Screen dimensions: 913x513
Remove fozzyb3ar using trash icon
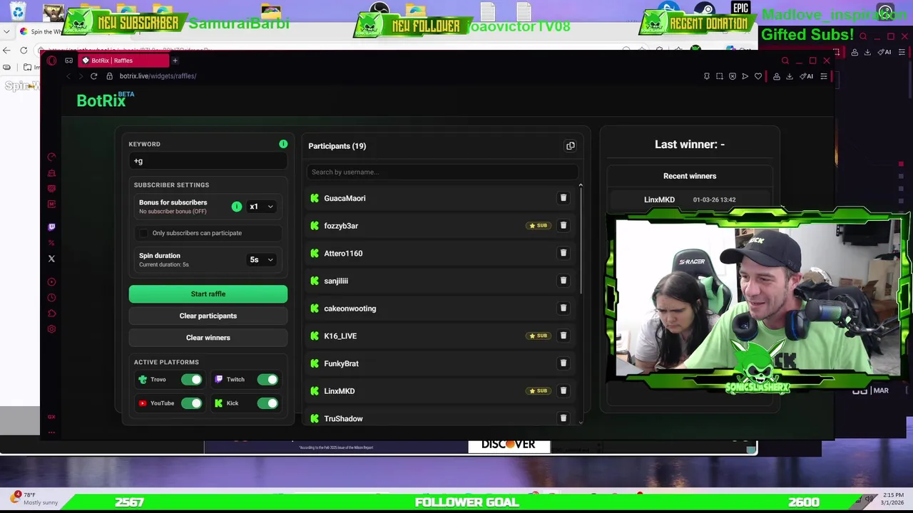[x=563, y=226]
